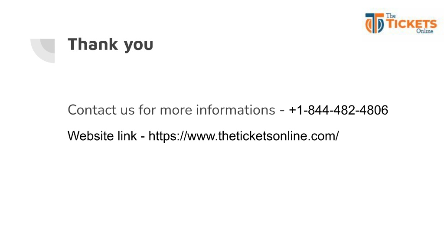Click the word "Online" in the logo
Screen dimensions: 444x250
coord(424,31)
